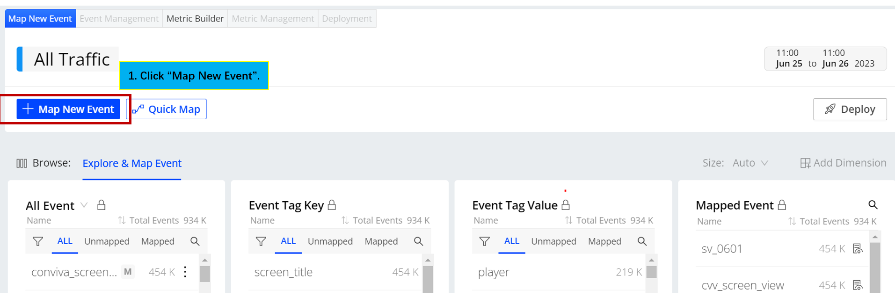Open the date range picker
This screenshot has height=304, width=895.
coord(825,58)
